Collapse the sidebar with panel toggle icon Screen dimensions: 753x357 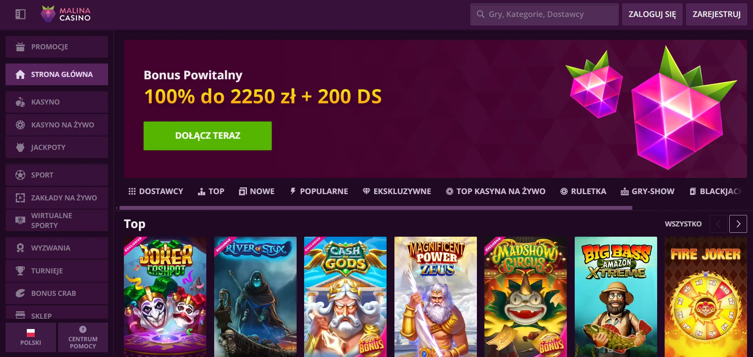[x=21, y=14]
